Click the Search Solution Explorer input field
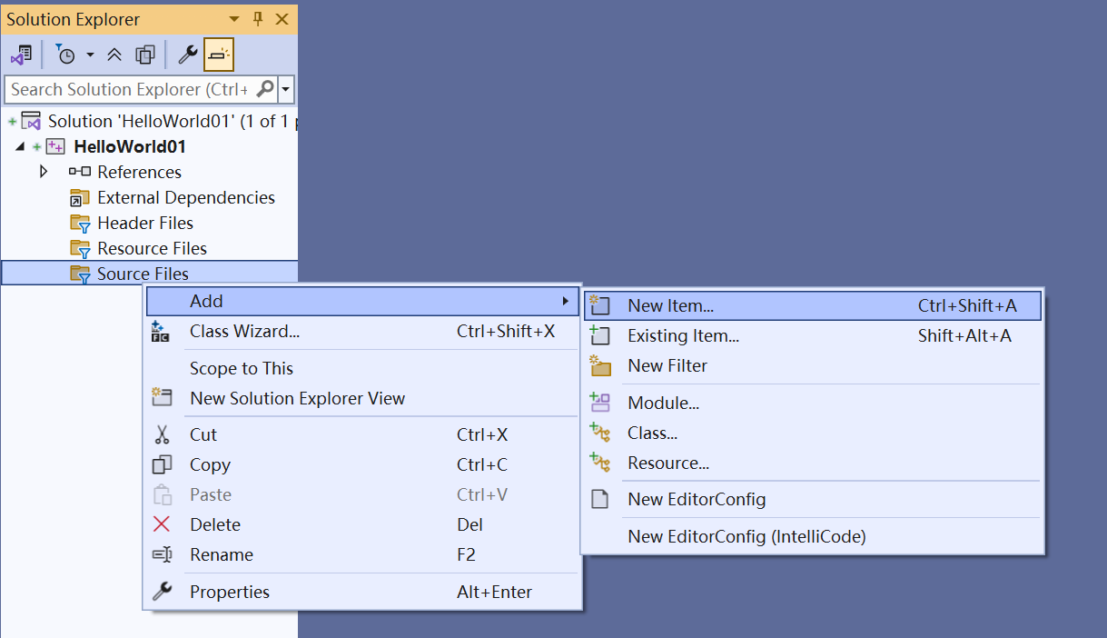 tap(129, 89)
